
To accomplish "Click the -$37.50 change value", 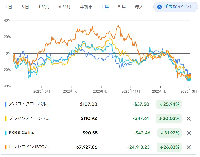I will click(141, 104).
